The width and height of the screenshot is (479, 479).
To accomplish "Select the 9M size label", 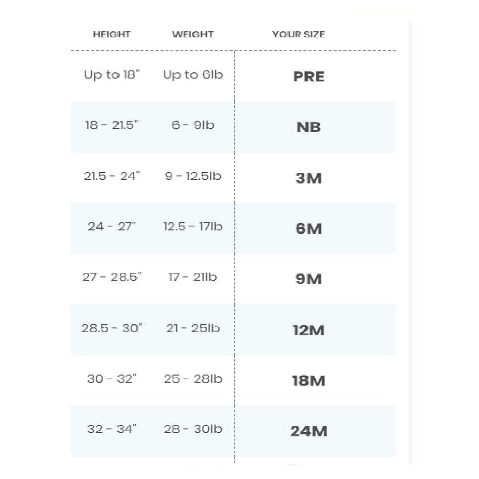I will [x=308, y=279].
